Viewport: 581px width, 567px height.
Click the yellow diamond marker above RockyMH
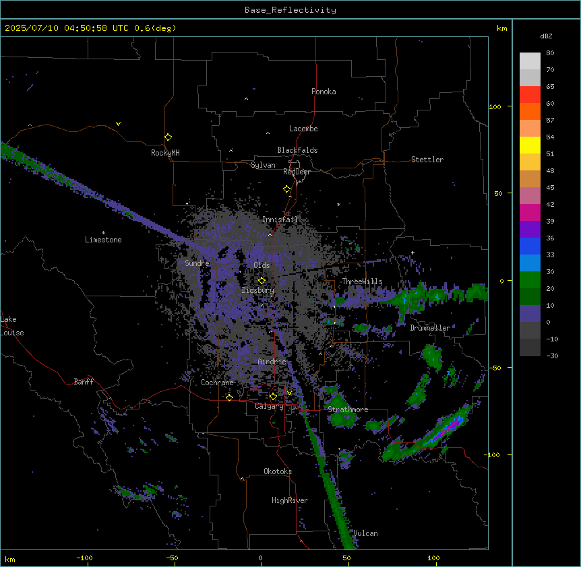click(x=168, y=137)
